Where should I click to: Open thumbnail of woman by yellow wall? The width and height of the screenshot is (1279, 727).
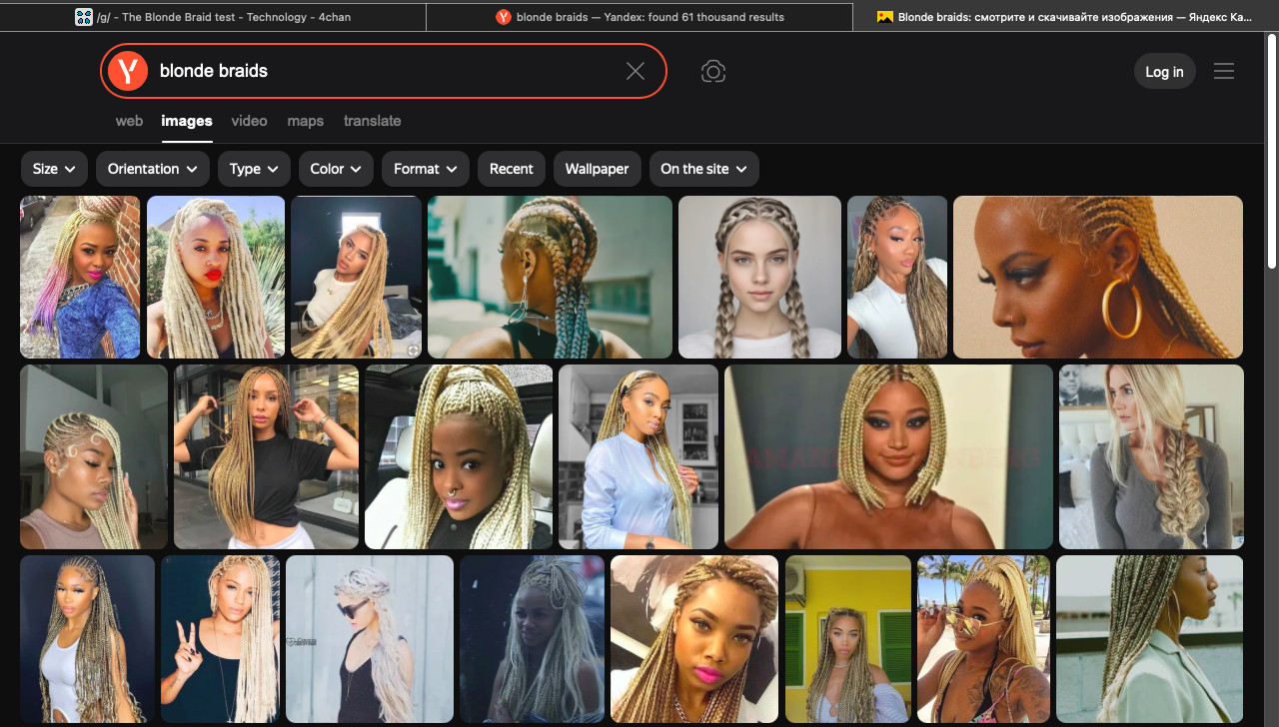tap(848, 639)
